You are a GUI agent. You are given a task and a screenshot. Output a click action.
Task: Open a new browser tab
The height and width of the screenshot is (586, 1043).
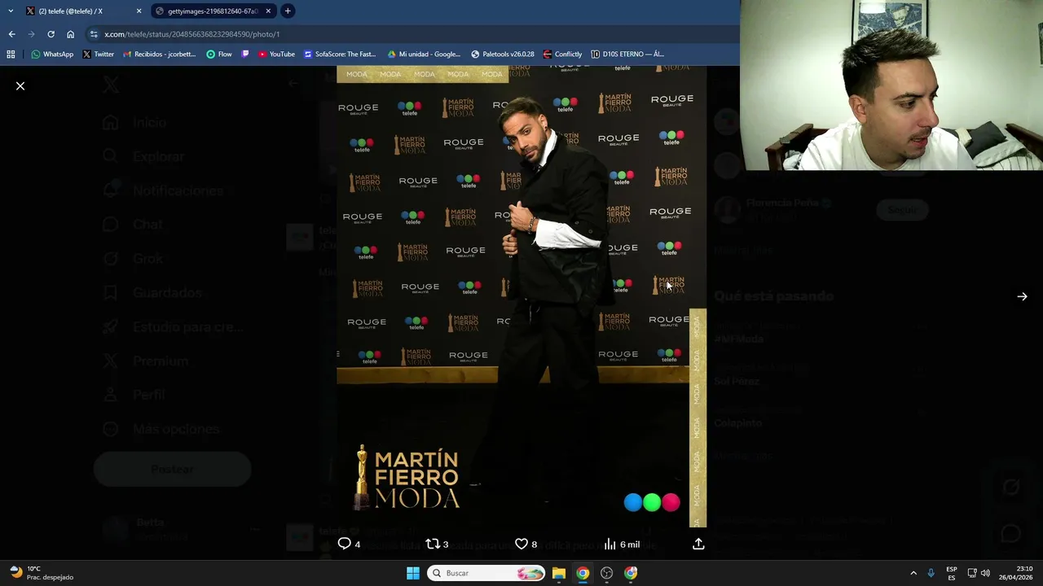click(x=288, y=11)
